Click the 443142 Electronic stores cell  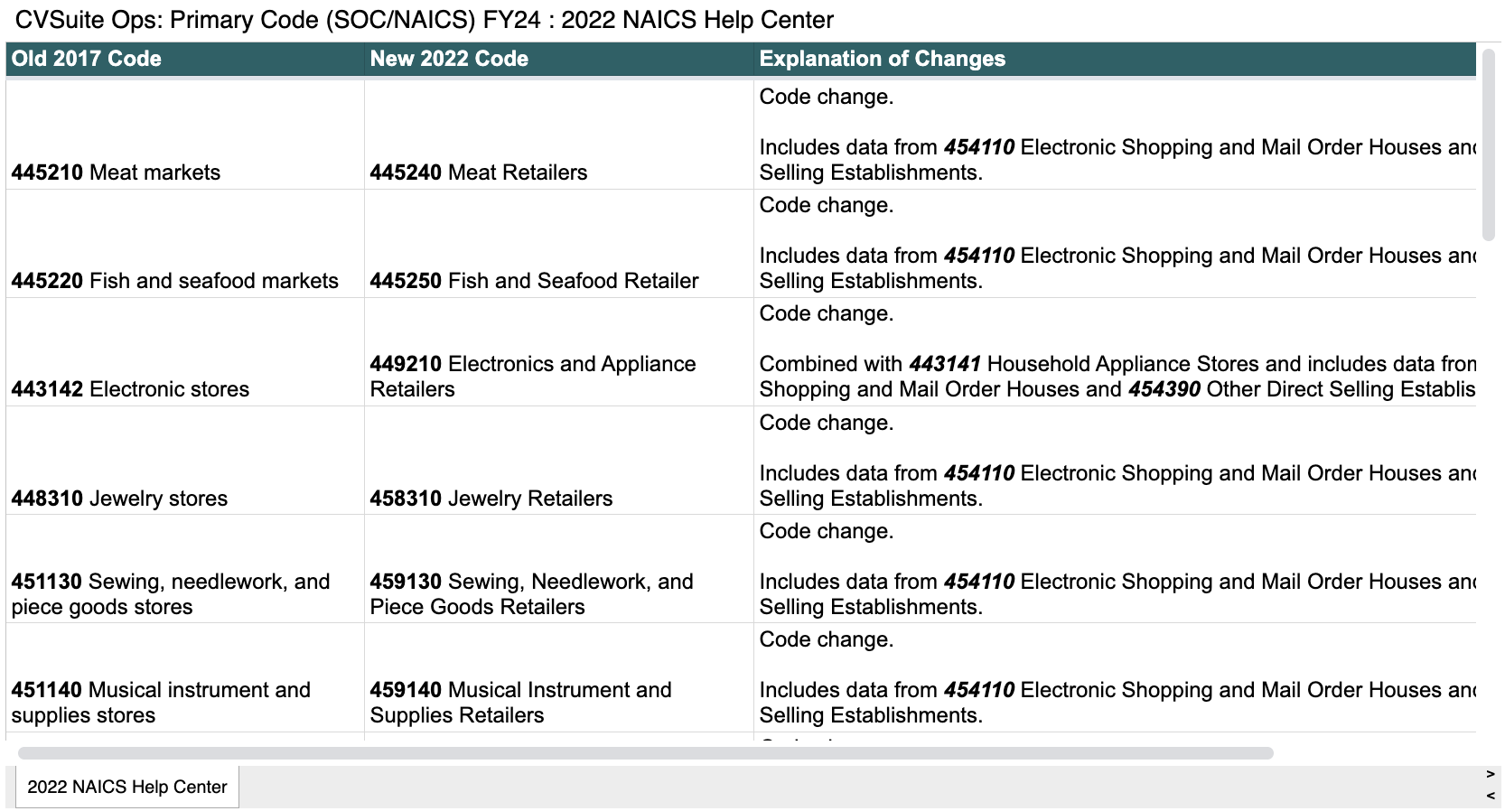tap(130, 389)
